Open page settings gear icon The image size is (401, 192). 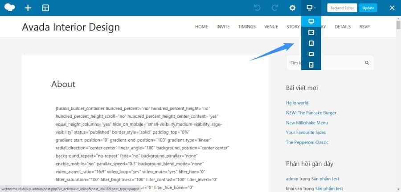pyautogui.click(x=292, y=8)
